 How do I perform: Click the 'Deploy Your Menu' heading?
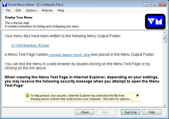[19, 17]
